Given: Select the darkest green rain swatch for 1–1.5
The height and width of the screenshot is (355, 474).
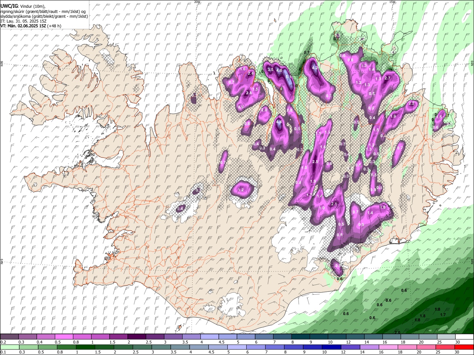Looking at the screenshot, I should 86,347.
